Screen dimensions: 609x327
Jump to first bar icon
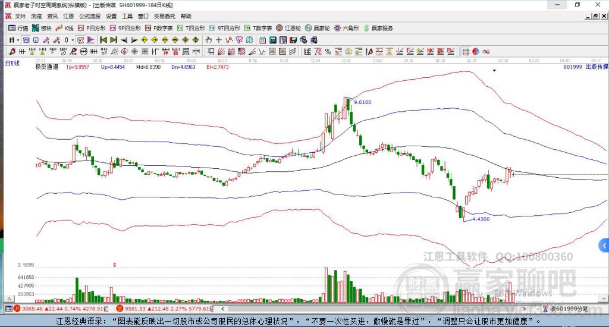click(103, 40)
